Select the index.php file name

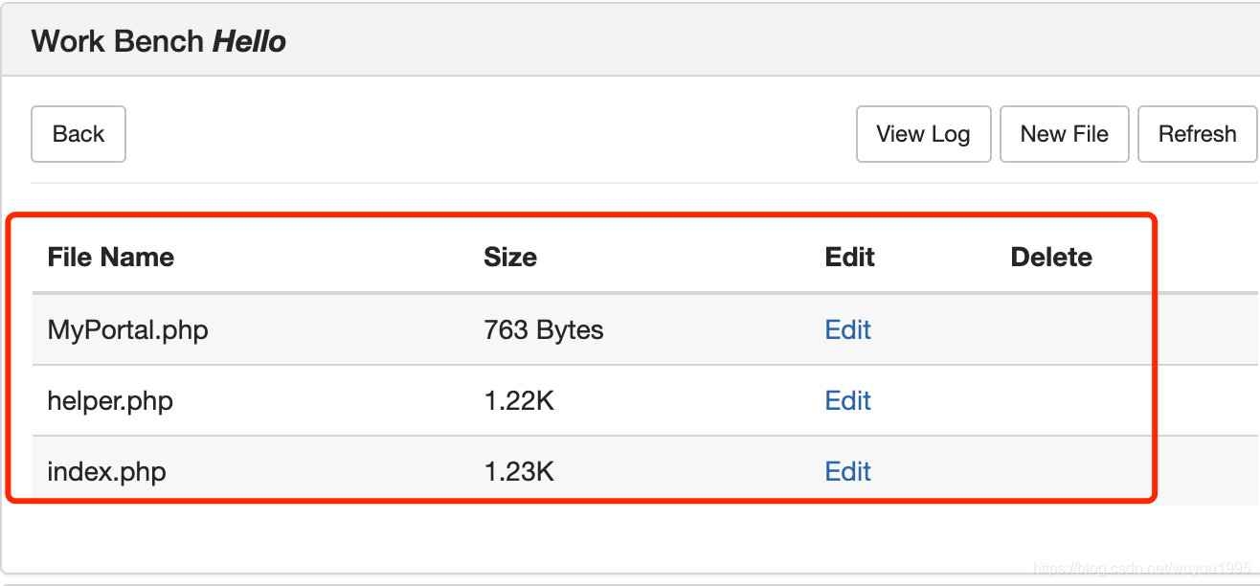point(106,471)
